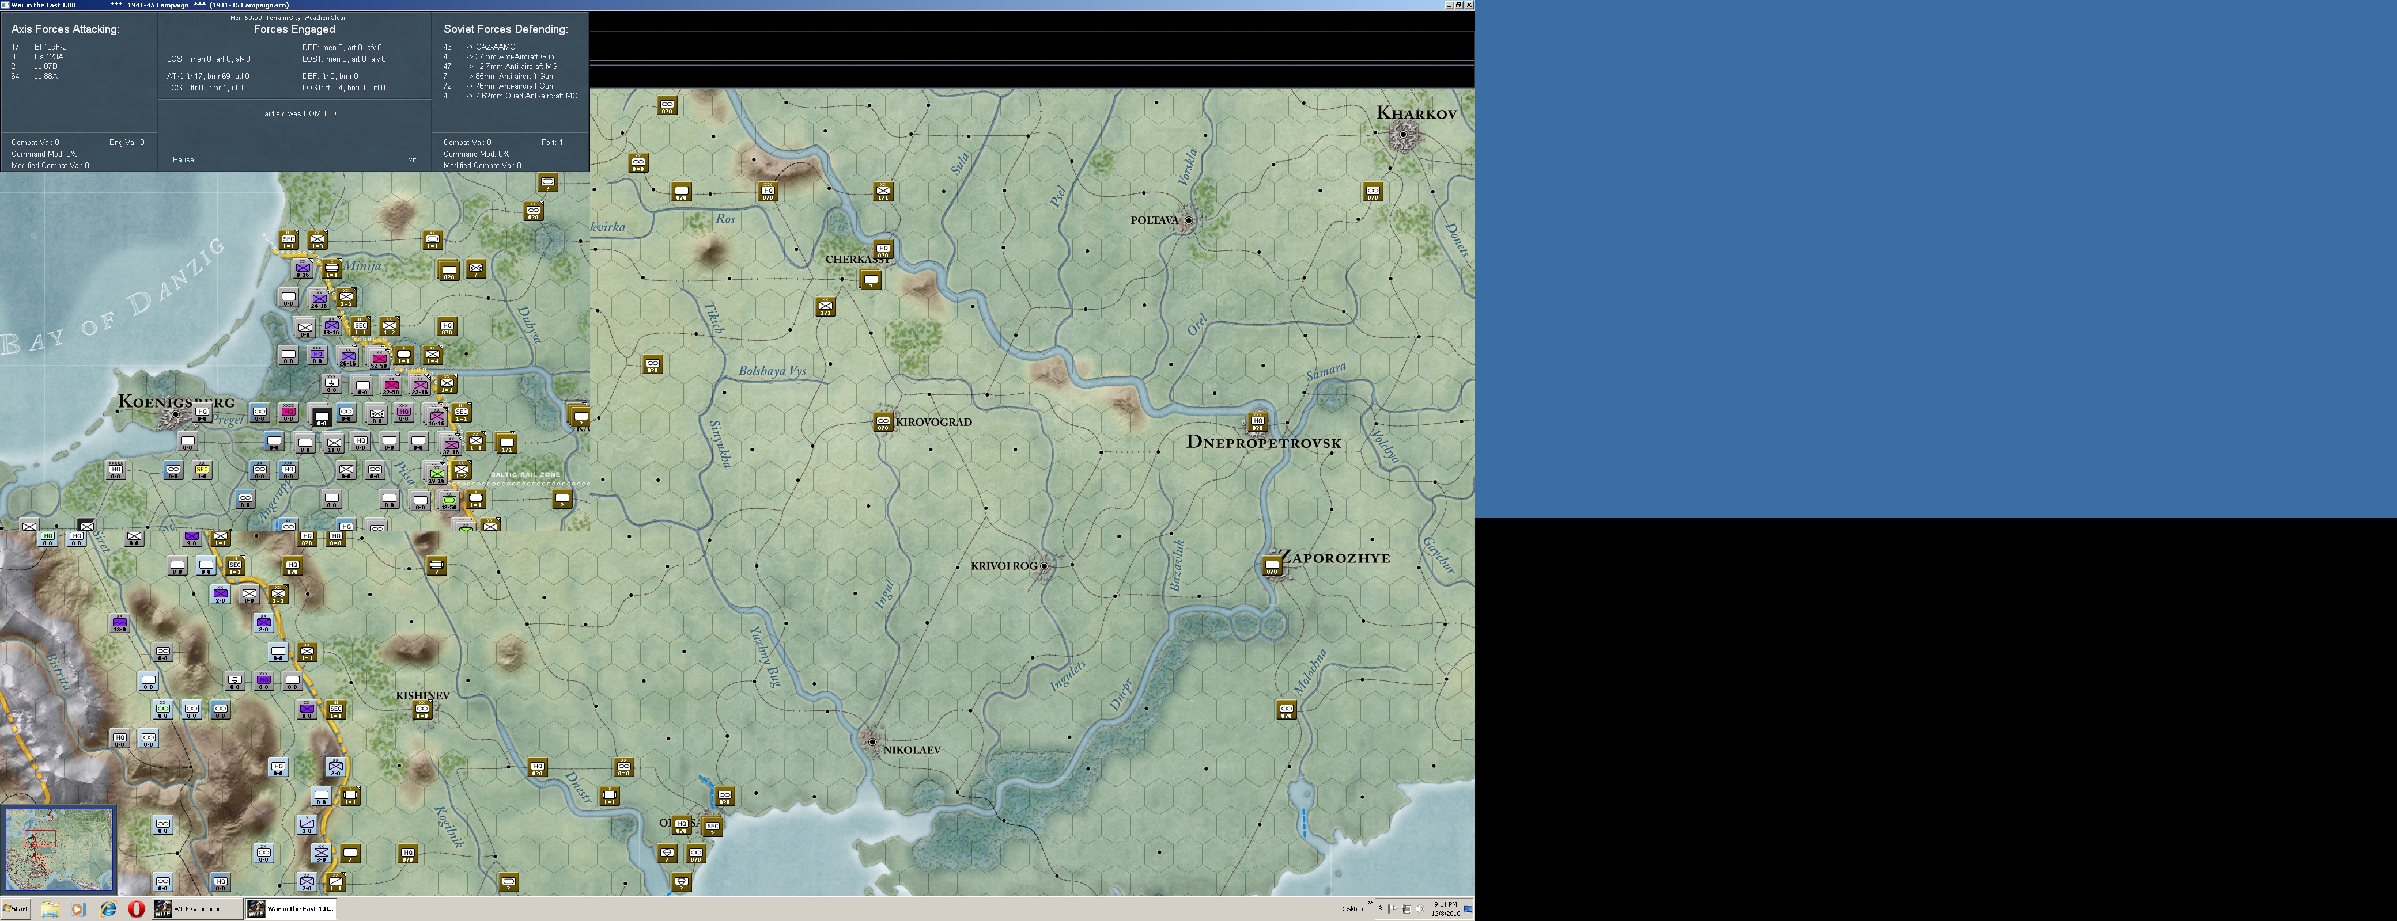This screenshot has height=921, width=2397.
Task: Select the unit counter below Kishinev label
Action: [x=422, y=711]
